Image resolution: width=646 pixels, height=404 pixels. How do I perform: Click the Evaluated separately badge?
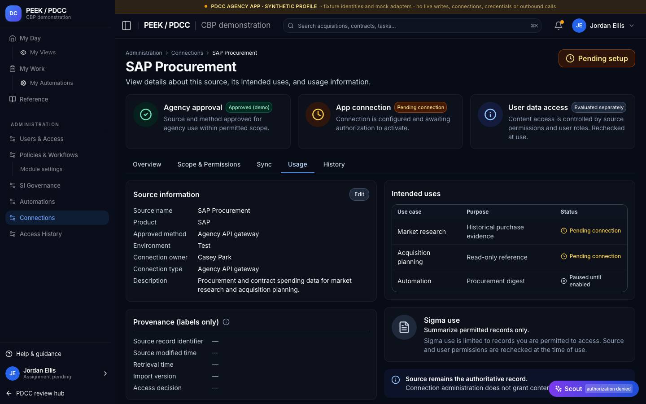(x=599, y=107)
